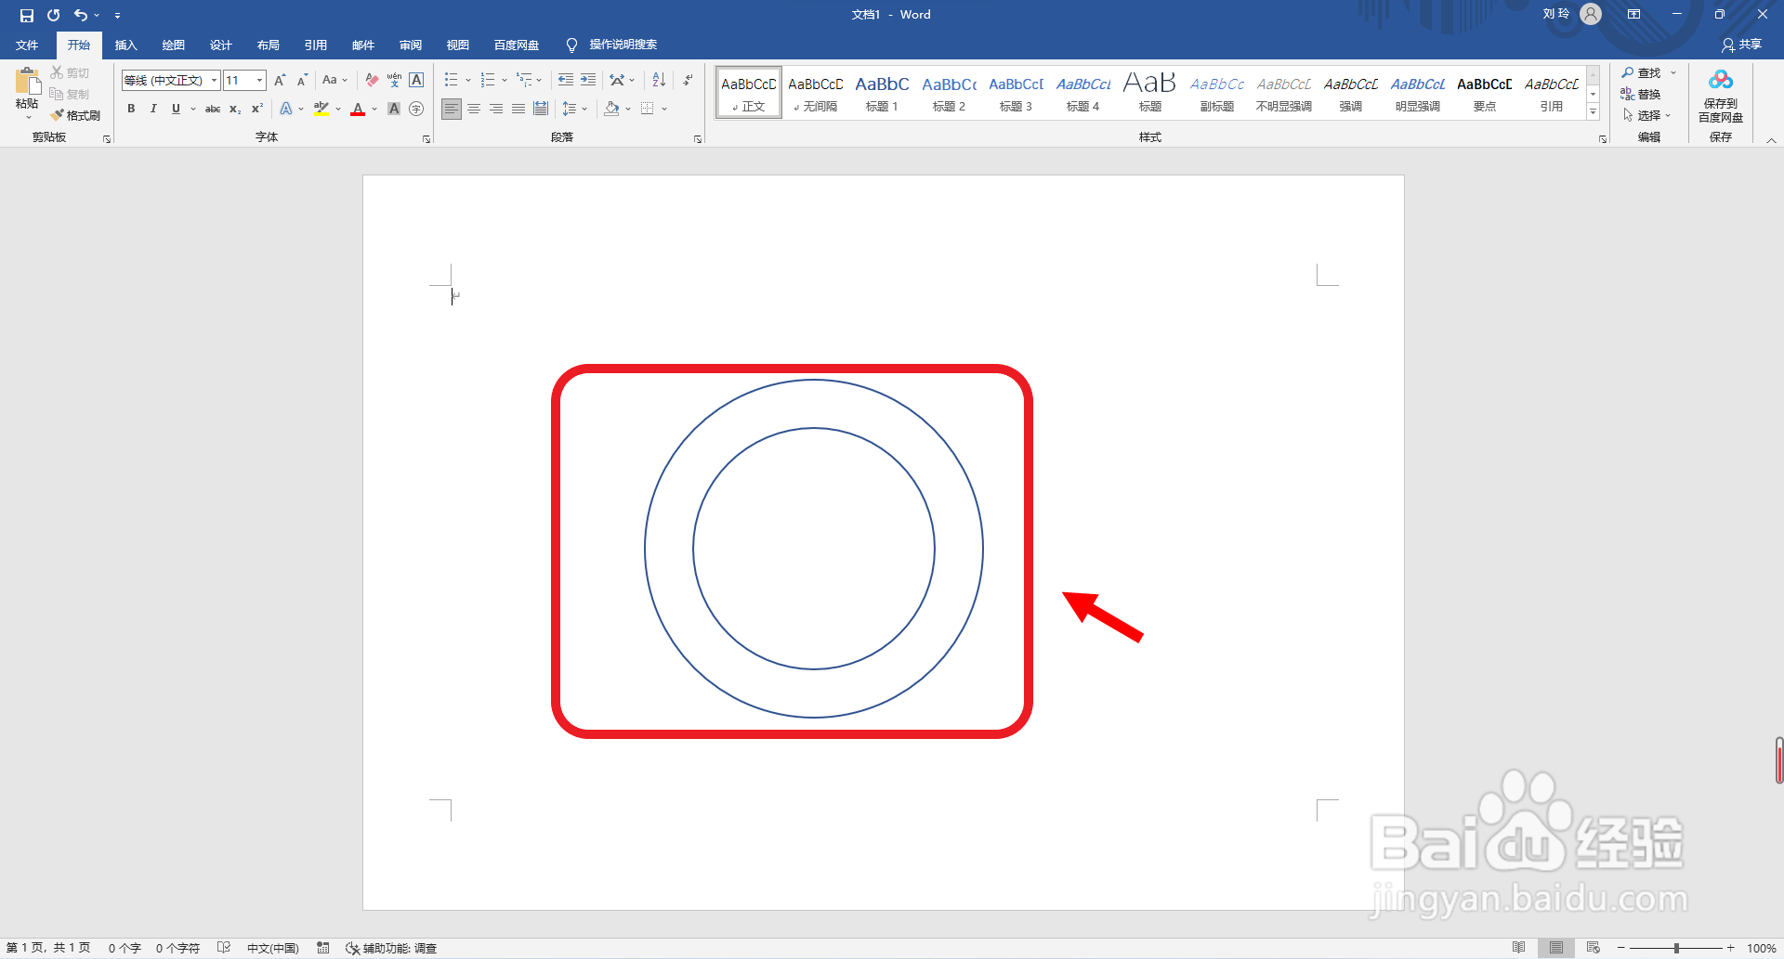Toggle Italic formatting

tap(153, 109)
